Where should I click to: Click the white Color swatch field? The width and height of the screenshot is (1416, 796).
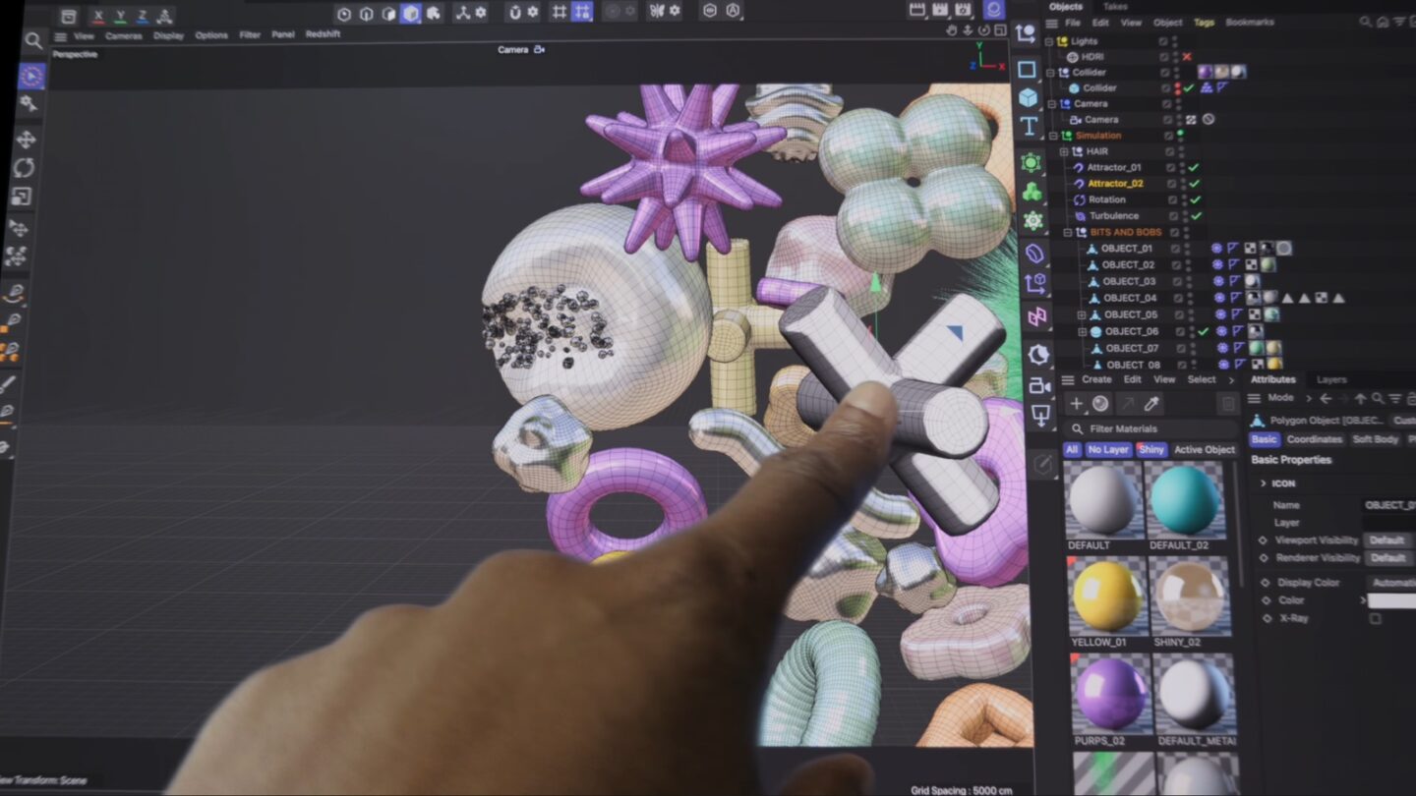(x=1391, y=600)
